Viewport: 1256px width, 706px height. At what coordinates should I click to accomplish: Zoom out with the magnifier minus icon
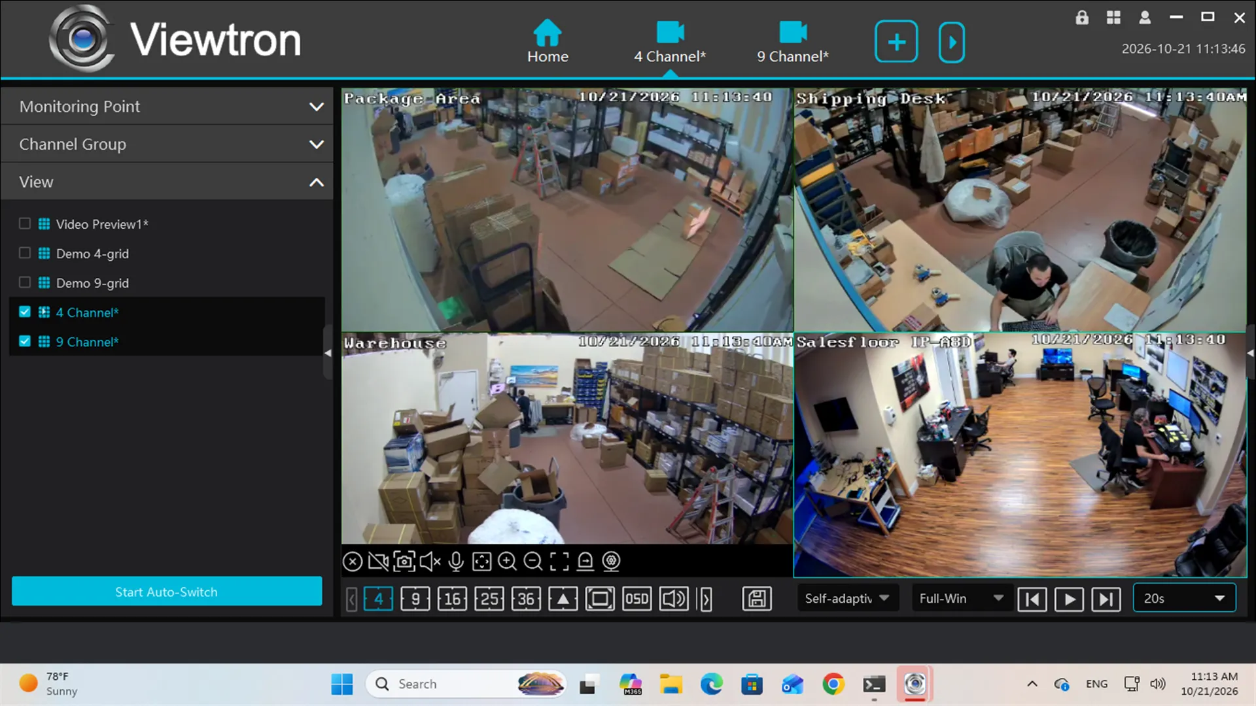coord(534,562)
